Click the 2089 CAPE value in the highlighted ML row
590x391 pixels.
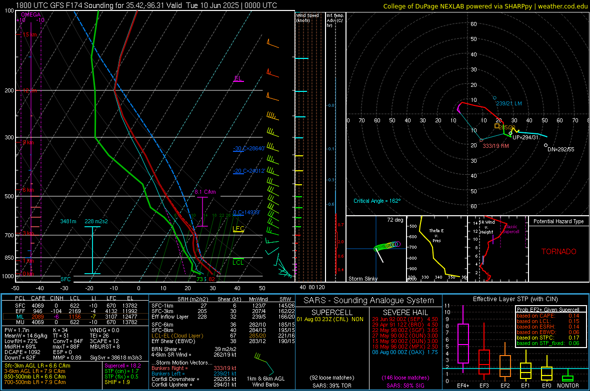point(37,317)
